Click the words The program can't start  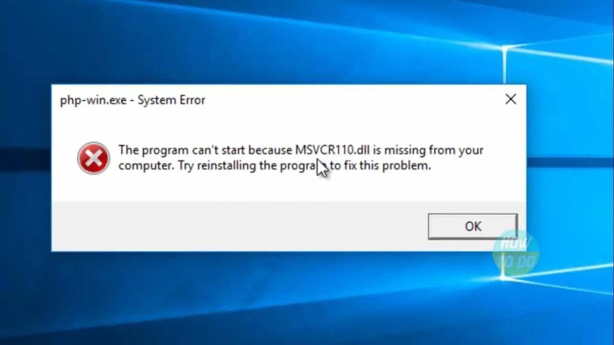182,150
